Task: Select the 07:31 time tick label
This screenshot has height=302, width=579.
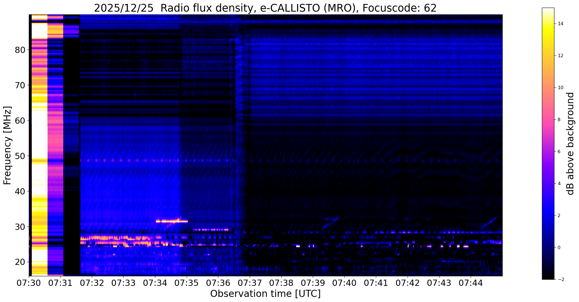Action: point(60,283)
